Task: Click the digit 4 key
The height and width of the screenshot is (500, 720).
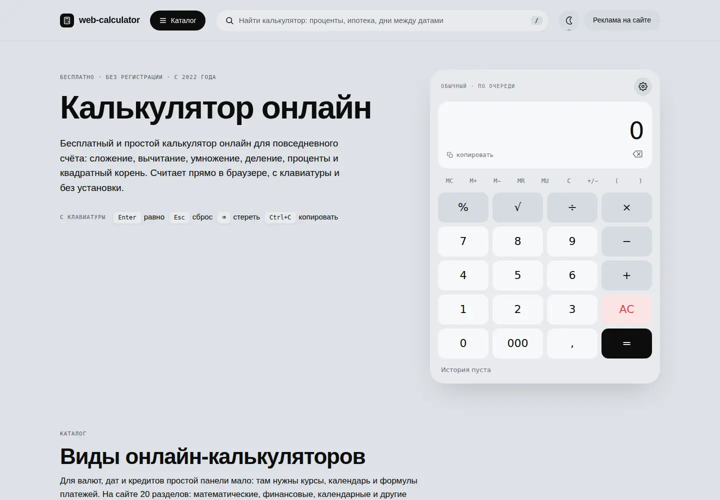Action: [463, 275]
